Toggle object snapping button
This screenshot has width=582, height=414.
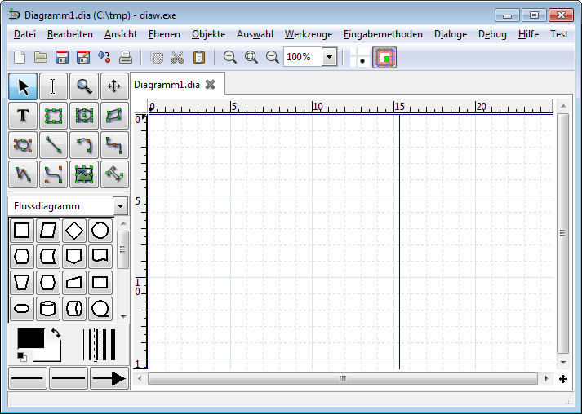384,57
